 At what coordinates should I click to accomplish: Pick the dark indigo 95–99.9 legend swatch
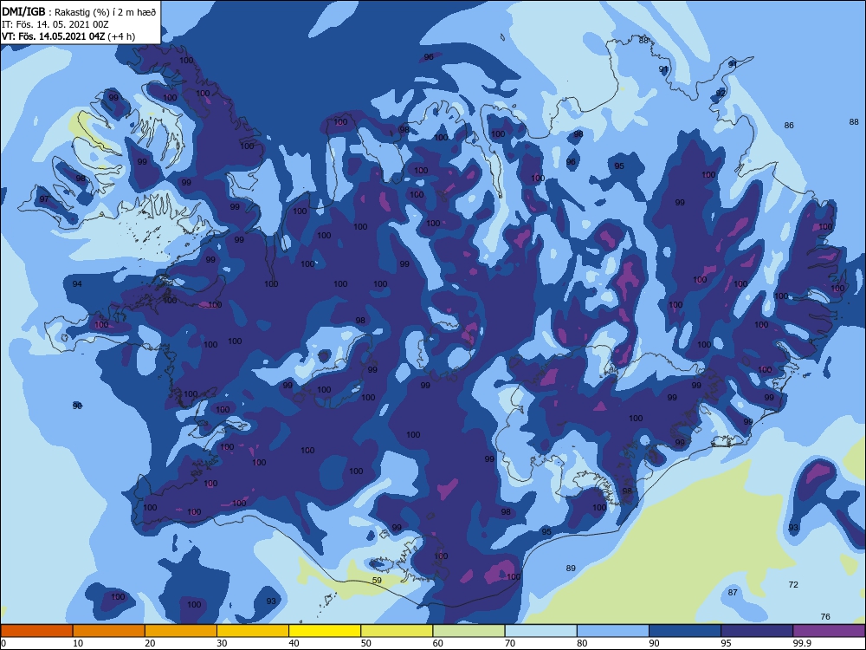pos(757,631)
